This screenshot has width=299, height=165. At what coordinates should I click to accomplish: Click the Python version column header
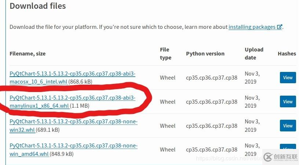(205, 54)
